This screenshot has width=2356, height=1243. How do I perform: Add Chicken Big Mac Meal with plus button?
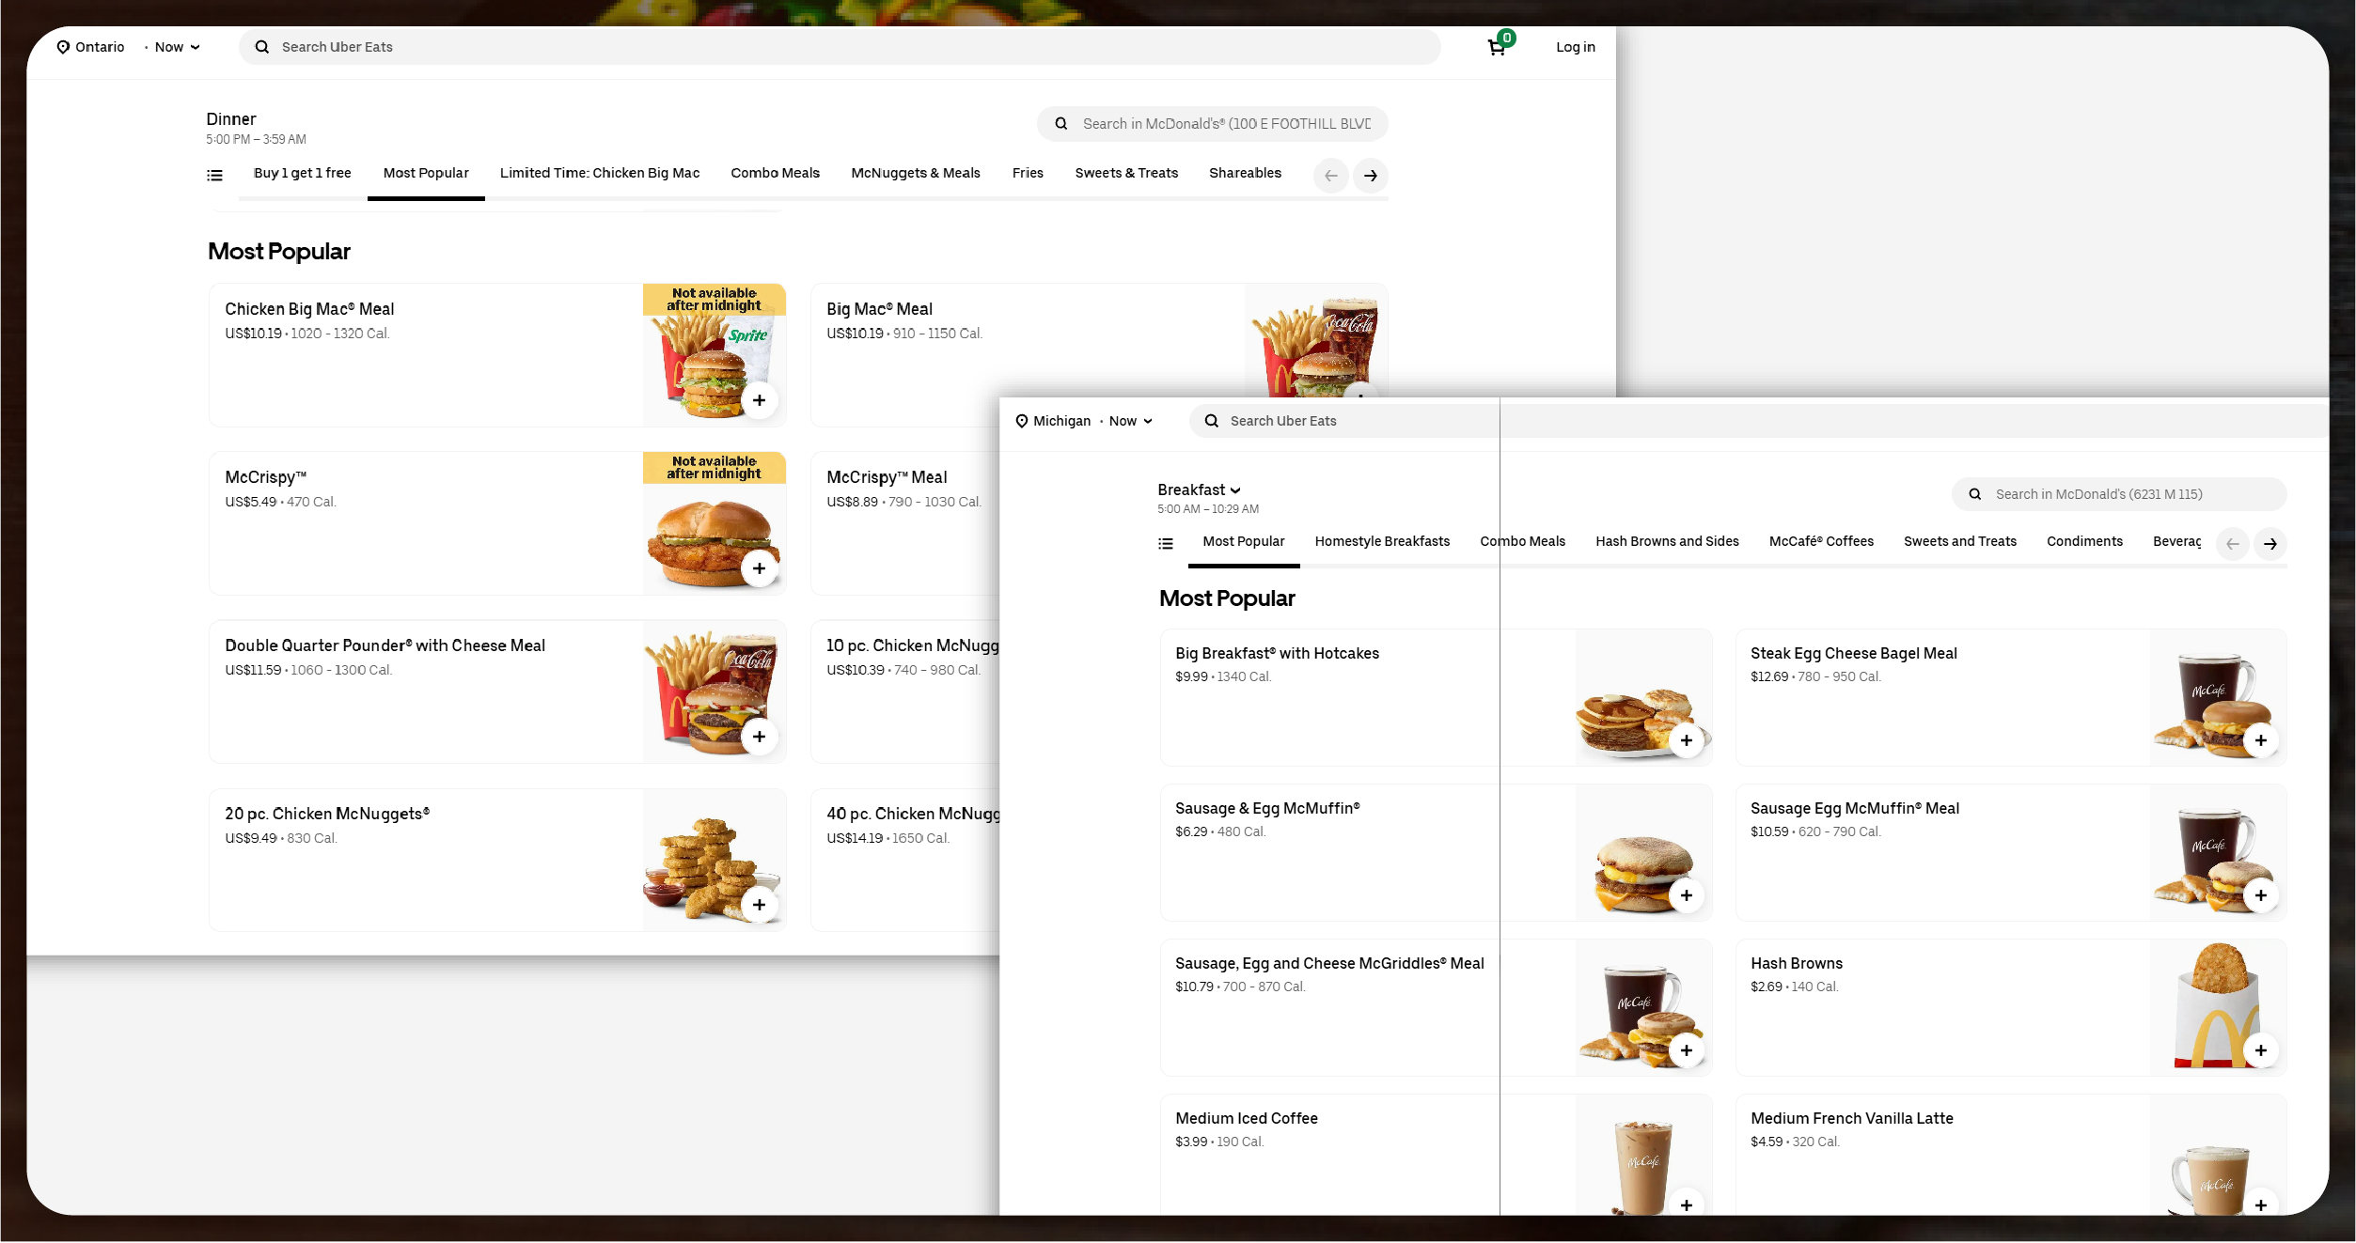[x=759, y=400]
